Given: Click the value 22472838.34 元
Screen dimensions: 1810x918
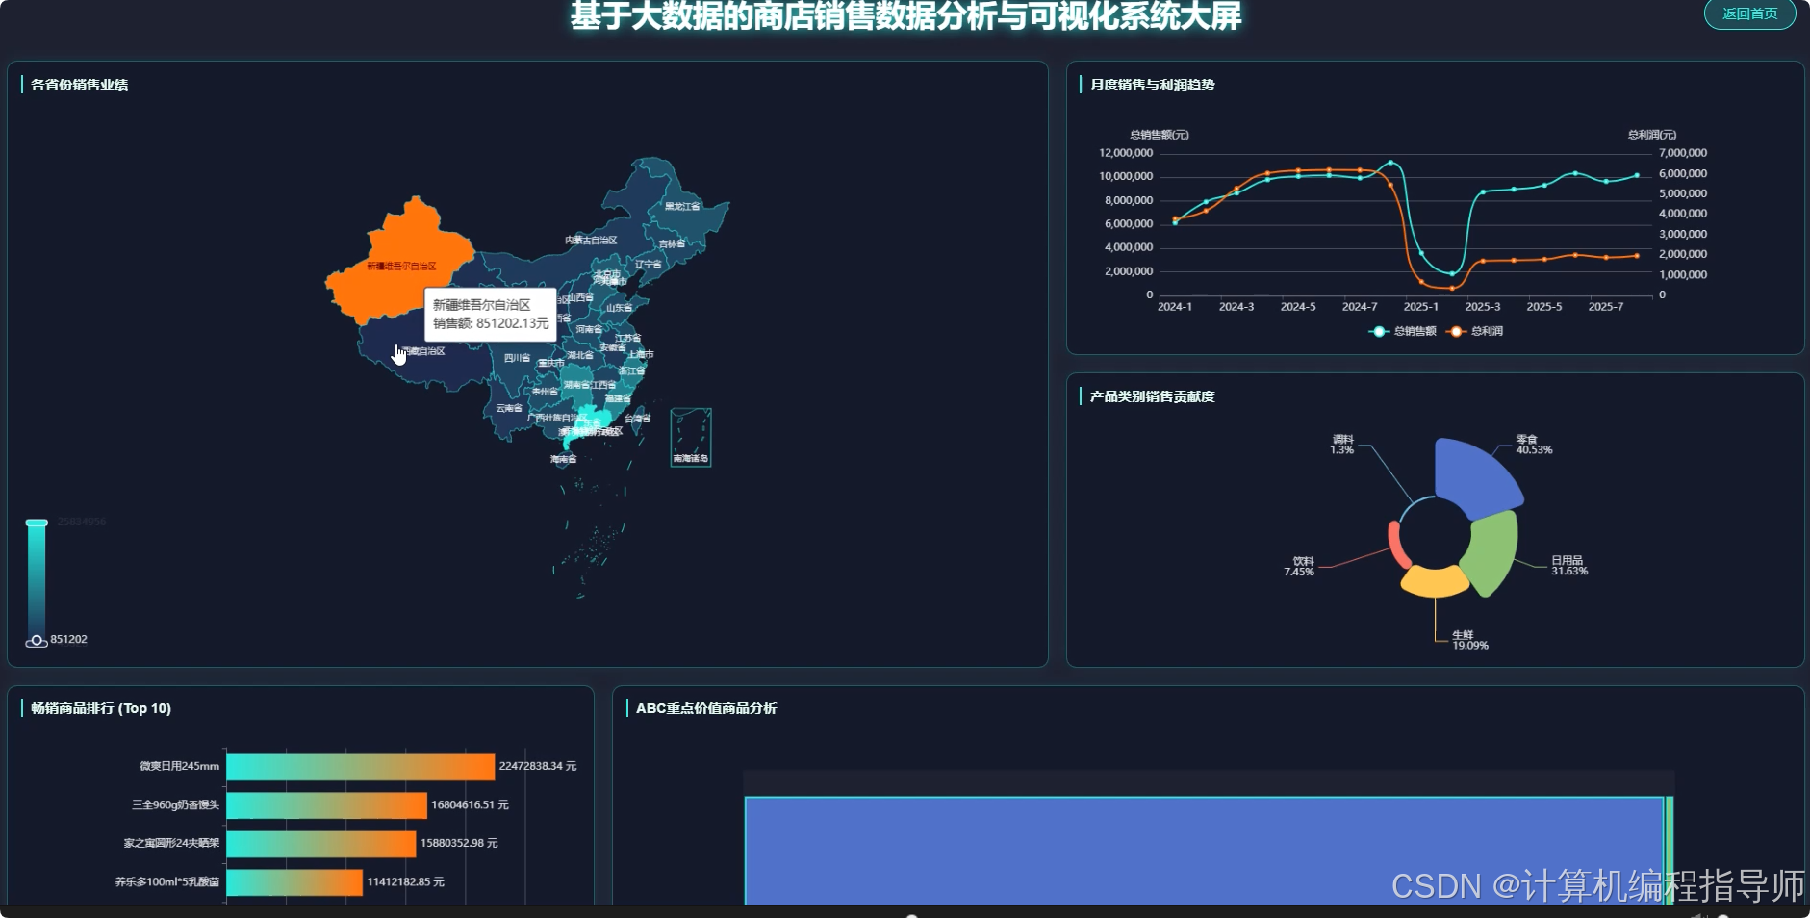Looking at the screenshot, I should tap(537, 766).
